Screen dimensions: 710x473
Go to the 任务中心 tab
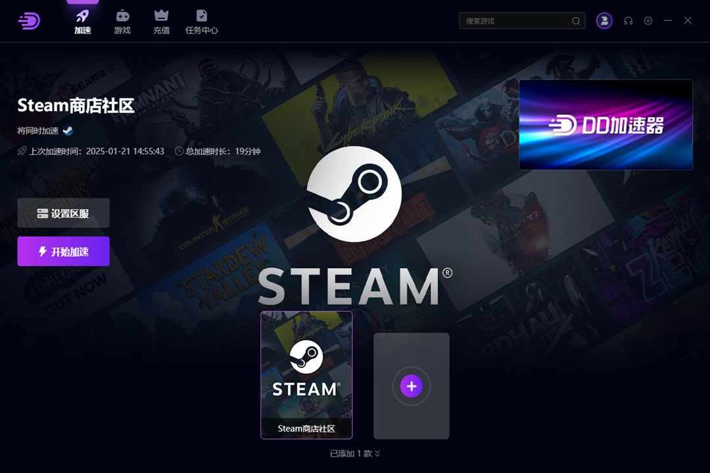(202, 22)
